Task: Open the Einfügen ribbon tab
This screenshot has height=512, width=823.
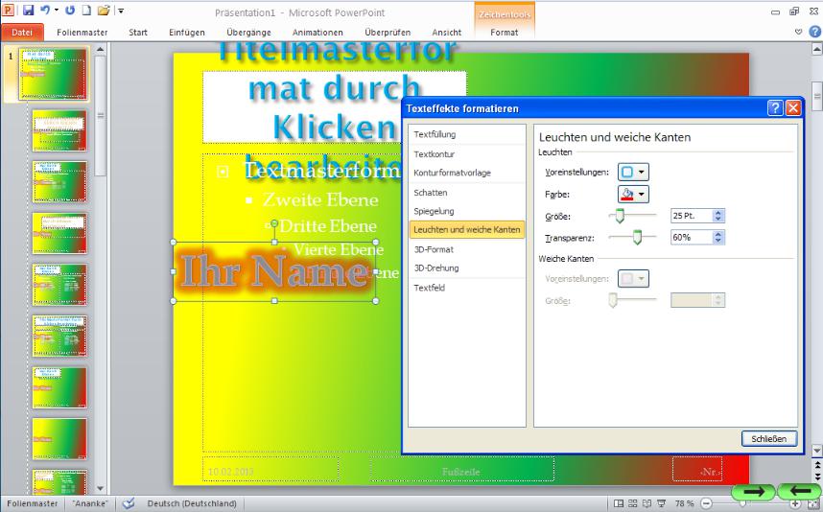Action: 187,32
